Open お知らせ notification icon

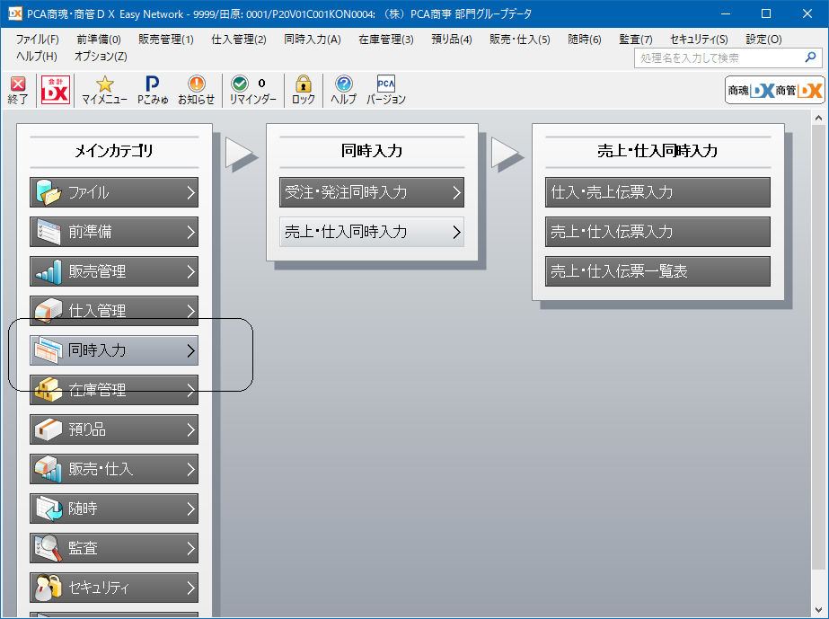pyautogui.click(x=196, y=91)
